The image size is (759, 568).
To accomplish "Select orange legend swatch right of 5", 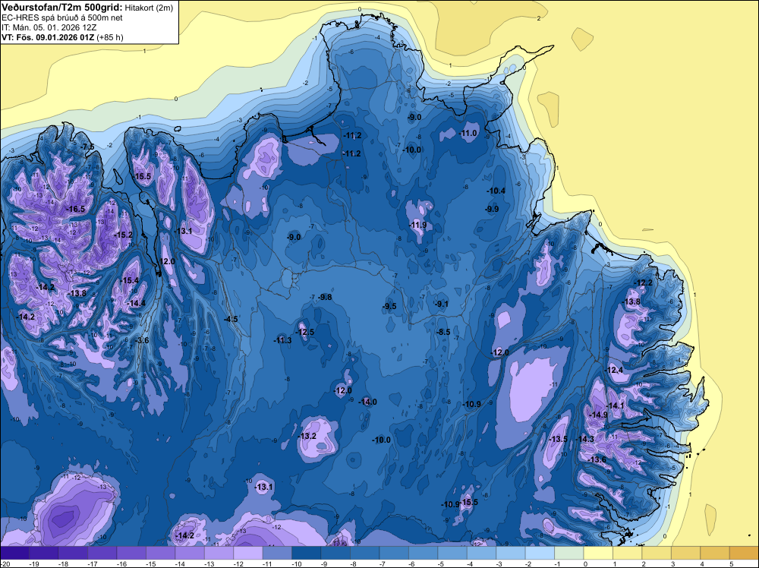I will tap(745, 553).
